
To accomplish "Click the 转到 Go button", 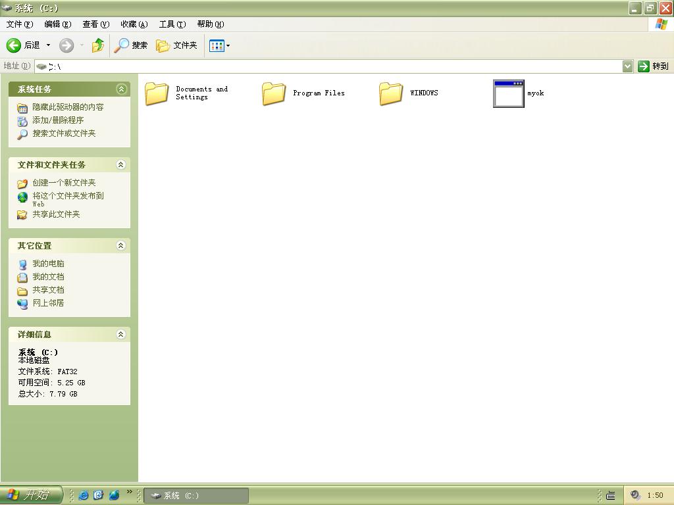I will click(654, 66).
